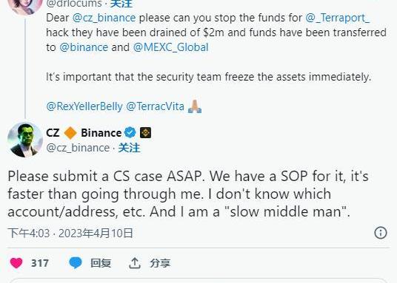Click the Binance logo affiliate badge
This screenshot has width=397, height=283.
[146, 133]
